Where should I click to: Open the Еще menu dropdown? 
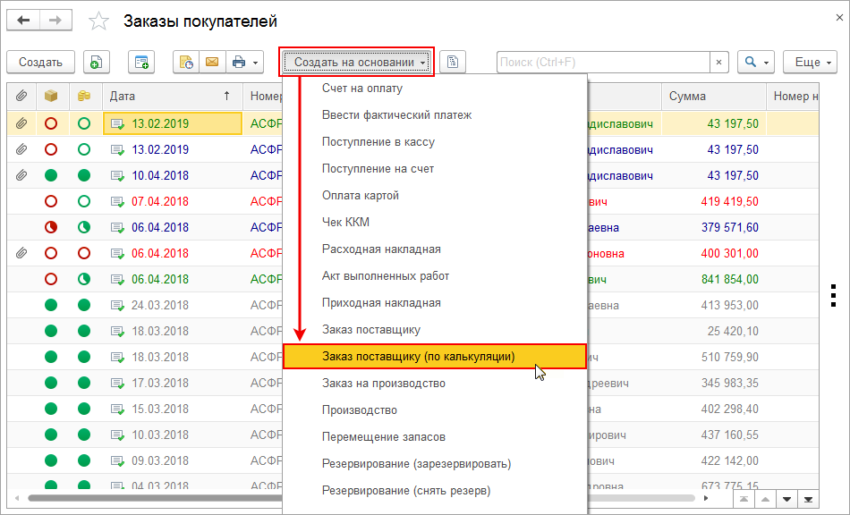[x=811, y=63]
